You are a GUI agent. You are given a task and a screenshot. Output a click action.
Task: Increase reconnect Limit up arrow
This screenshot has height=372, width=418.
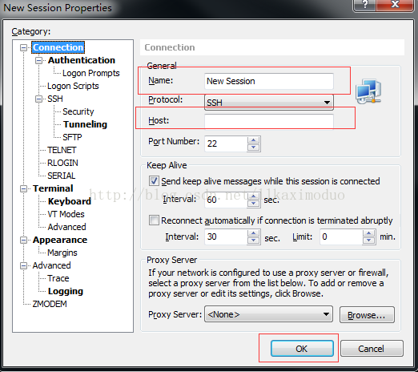(x=369, y=233)
